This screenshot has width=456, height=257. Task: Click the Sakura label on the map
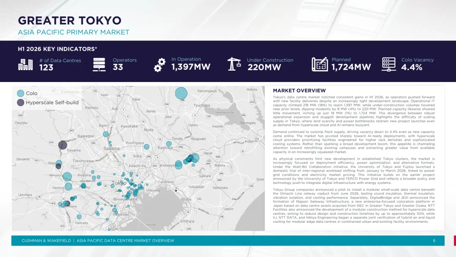tap(205, 176)
